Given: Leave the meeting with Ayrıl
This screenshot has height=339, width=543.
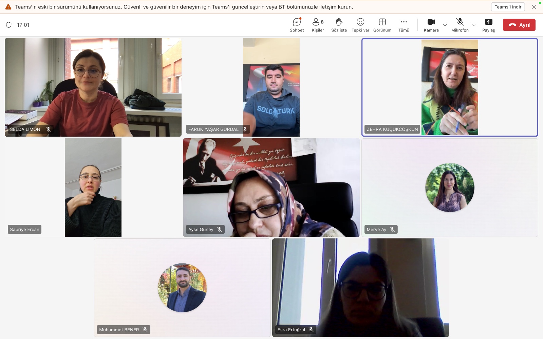Looking at the screenshot, I should tap(519, 25).
